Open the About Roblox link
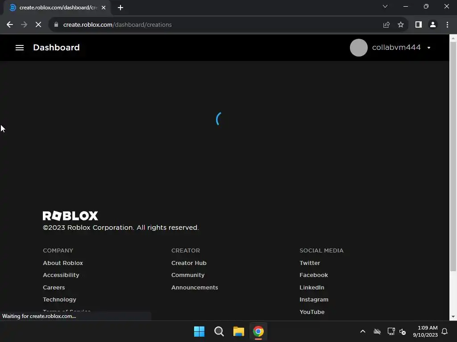Image resolution: width=457 pixels, height=342 pixels. pyautogui.click(x=63, y=263)
